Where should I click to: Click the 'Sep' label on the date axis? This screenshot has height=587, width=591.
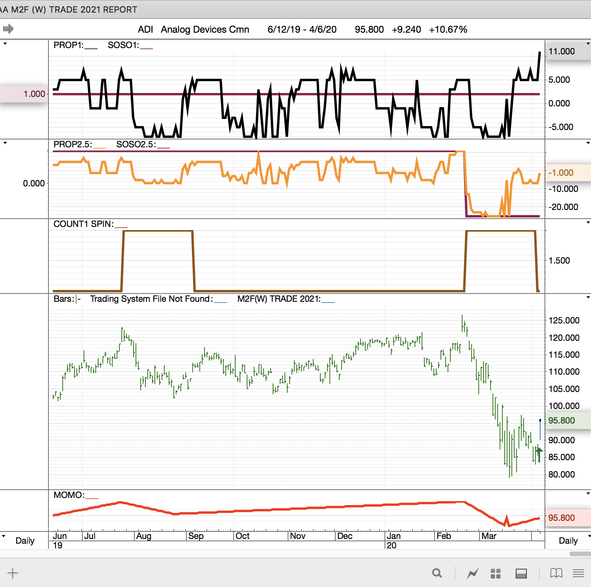coord(196,536)
